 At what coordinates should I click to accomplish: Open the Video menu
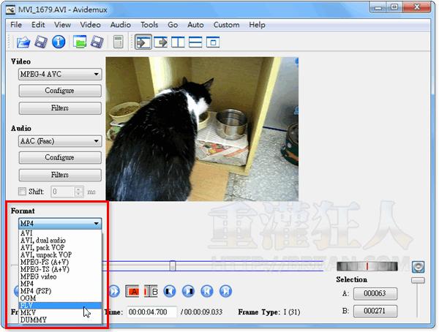click(91, 25)
